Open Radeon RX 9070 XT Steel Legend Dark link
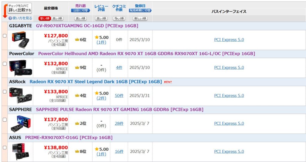This screenshot has width=306, height=162. (96, 82)
